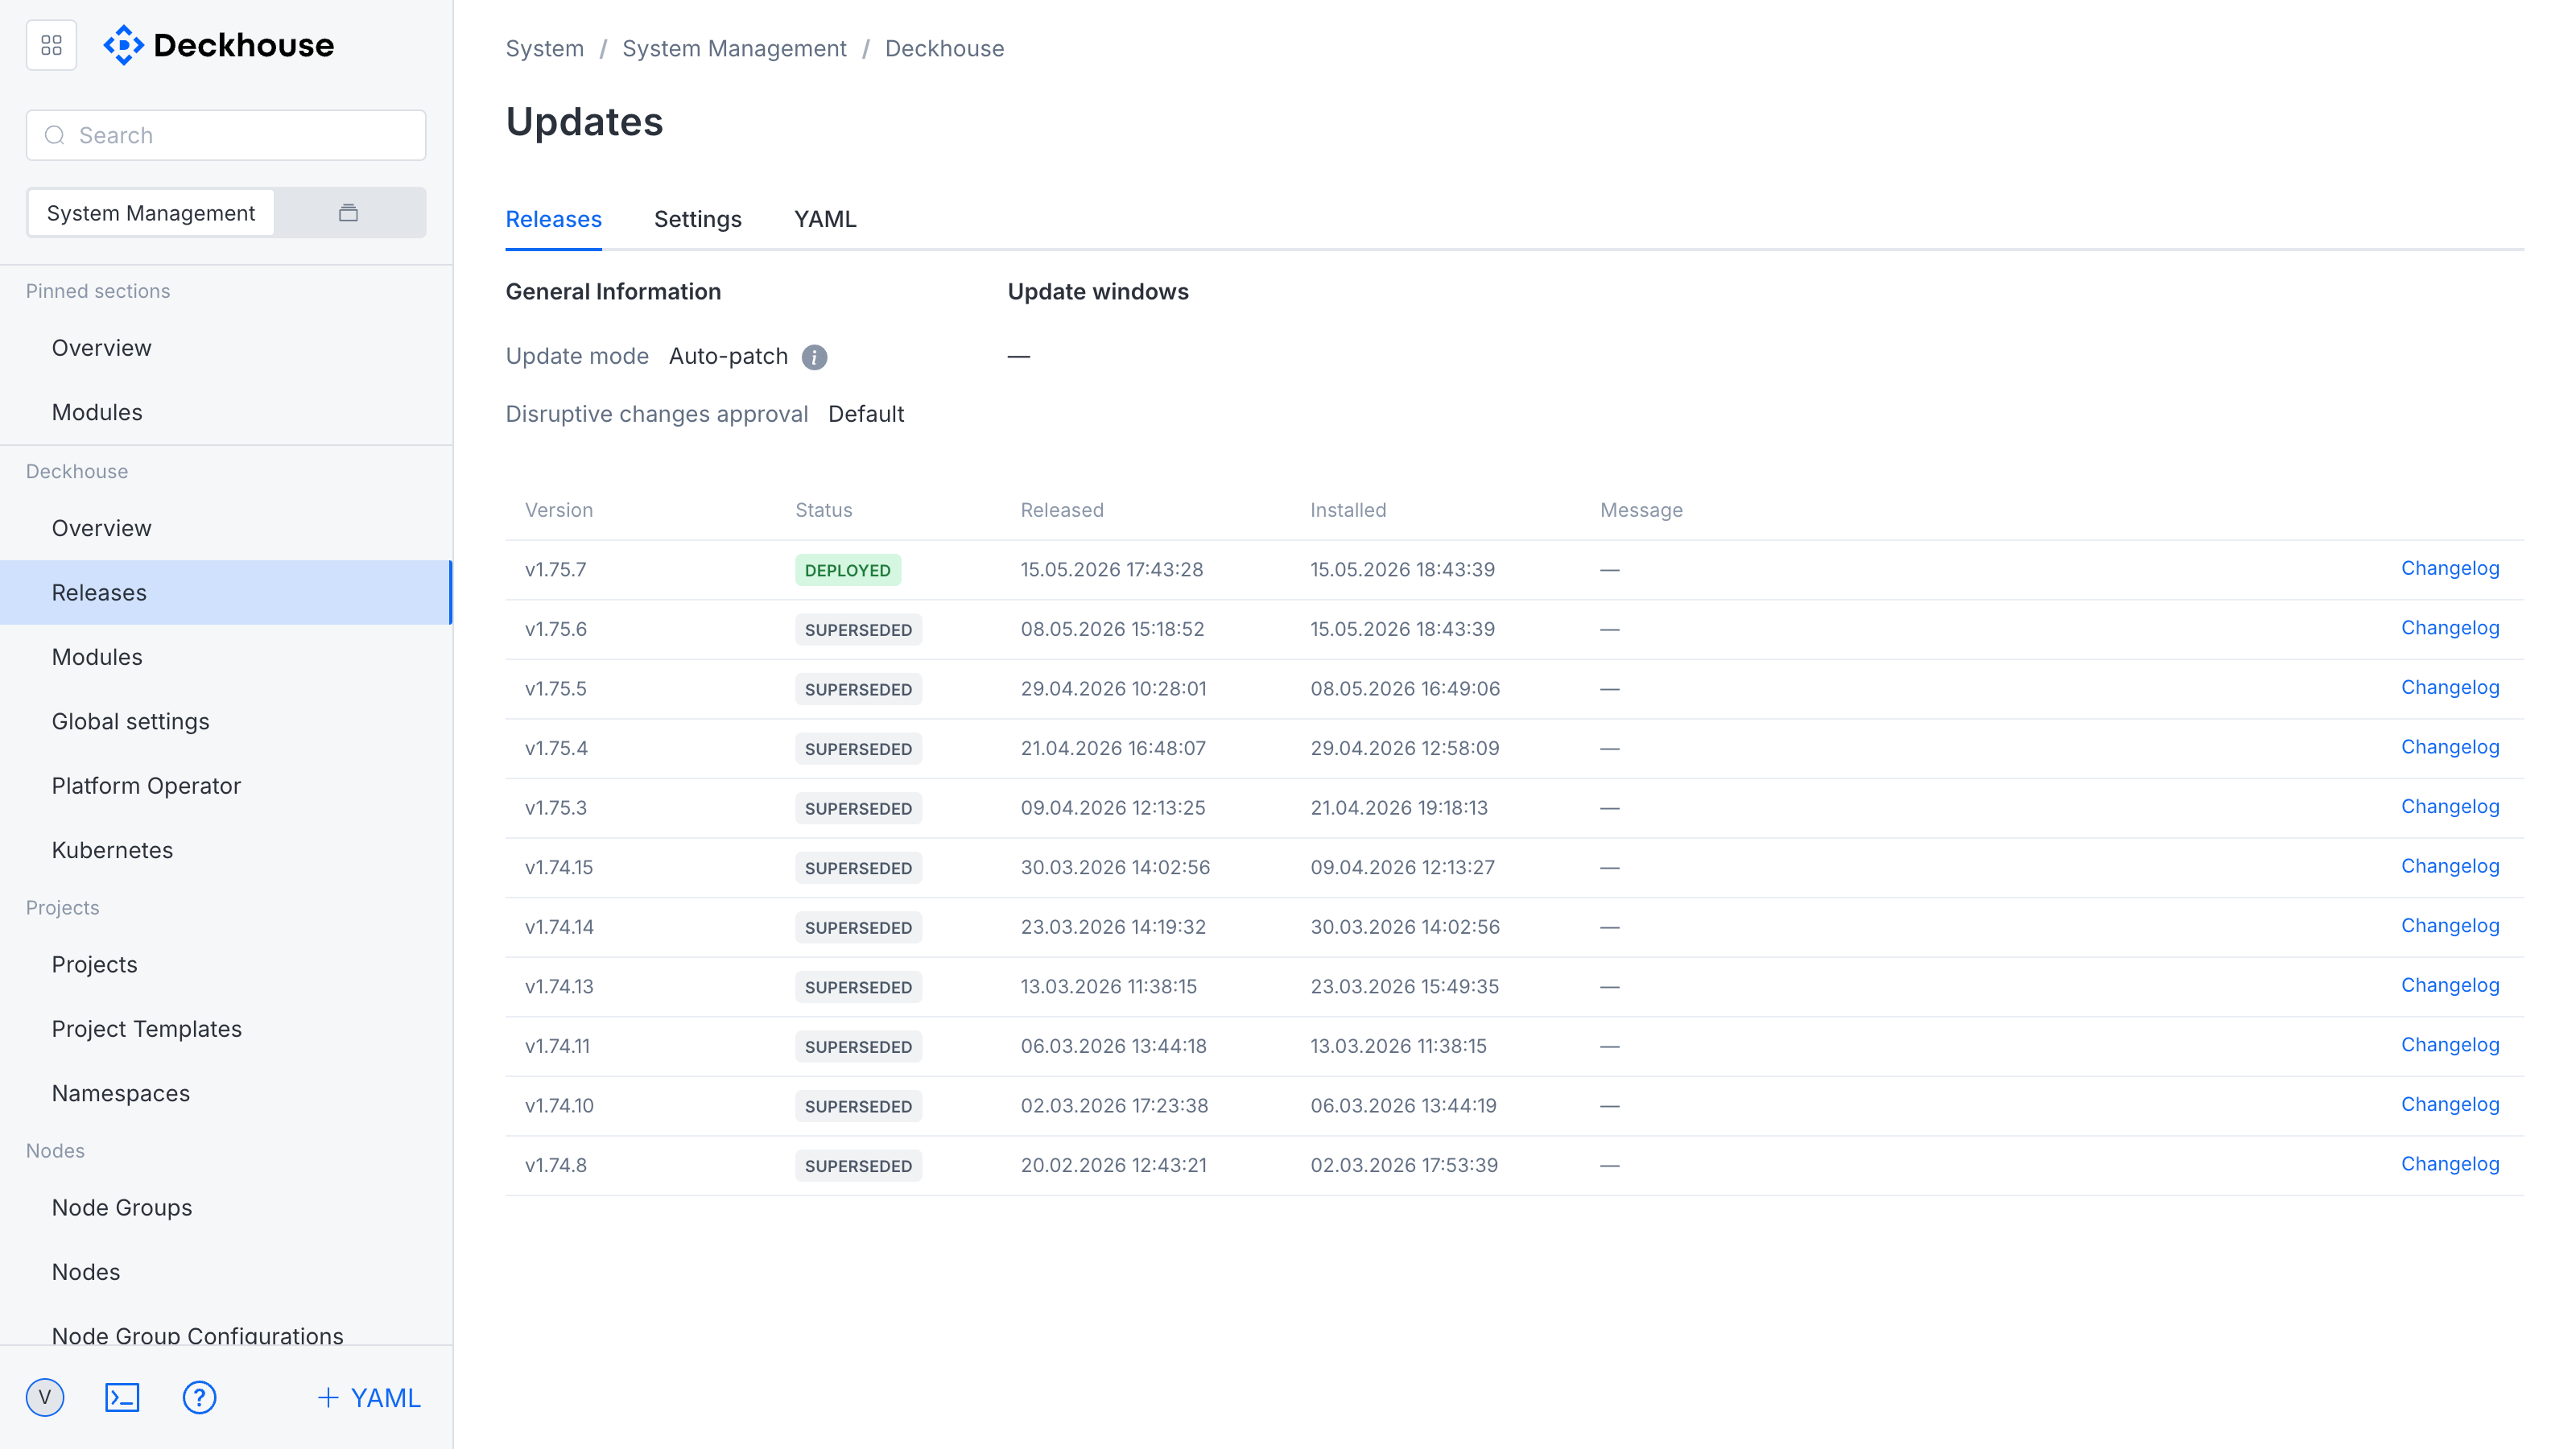Click the Installed column header

[1347, 510]
